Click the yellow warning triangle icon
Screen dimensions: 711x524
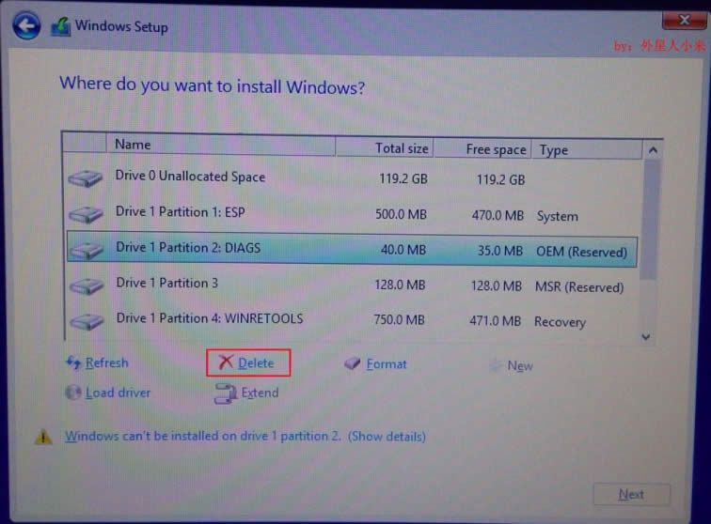(x=43, y=437)
